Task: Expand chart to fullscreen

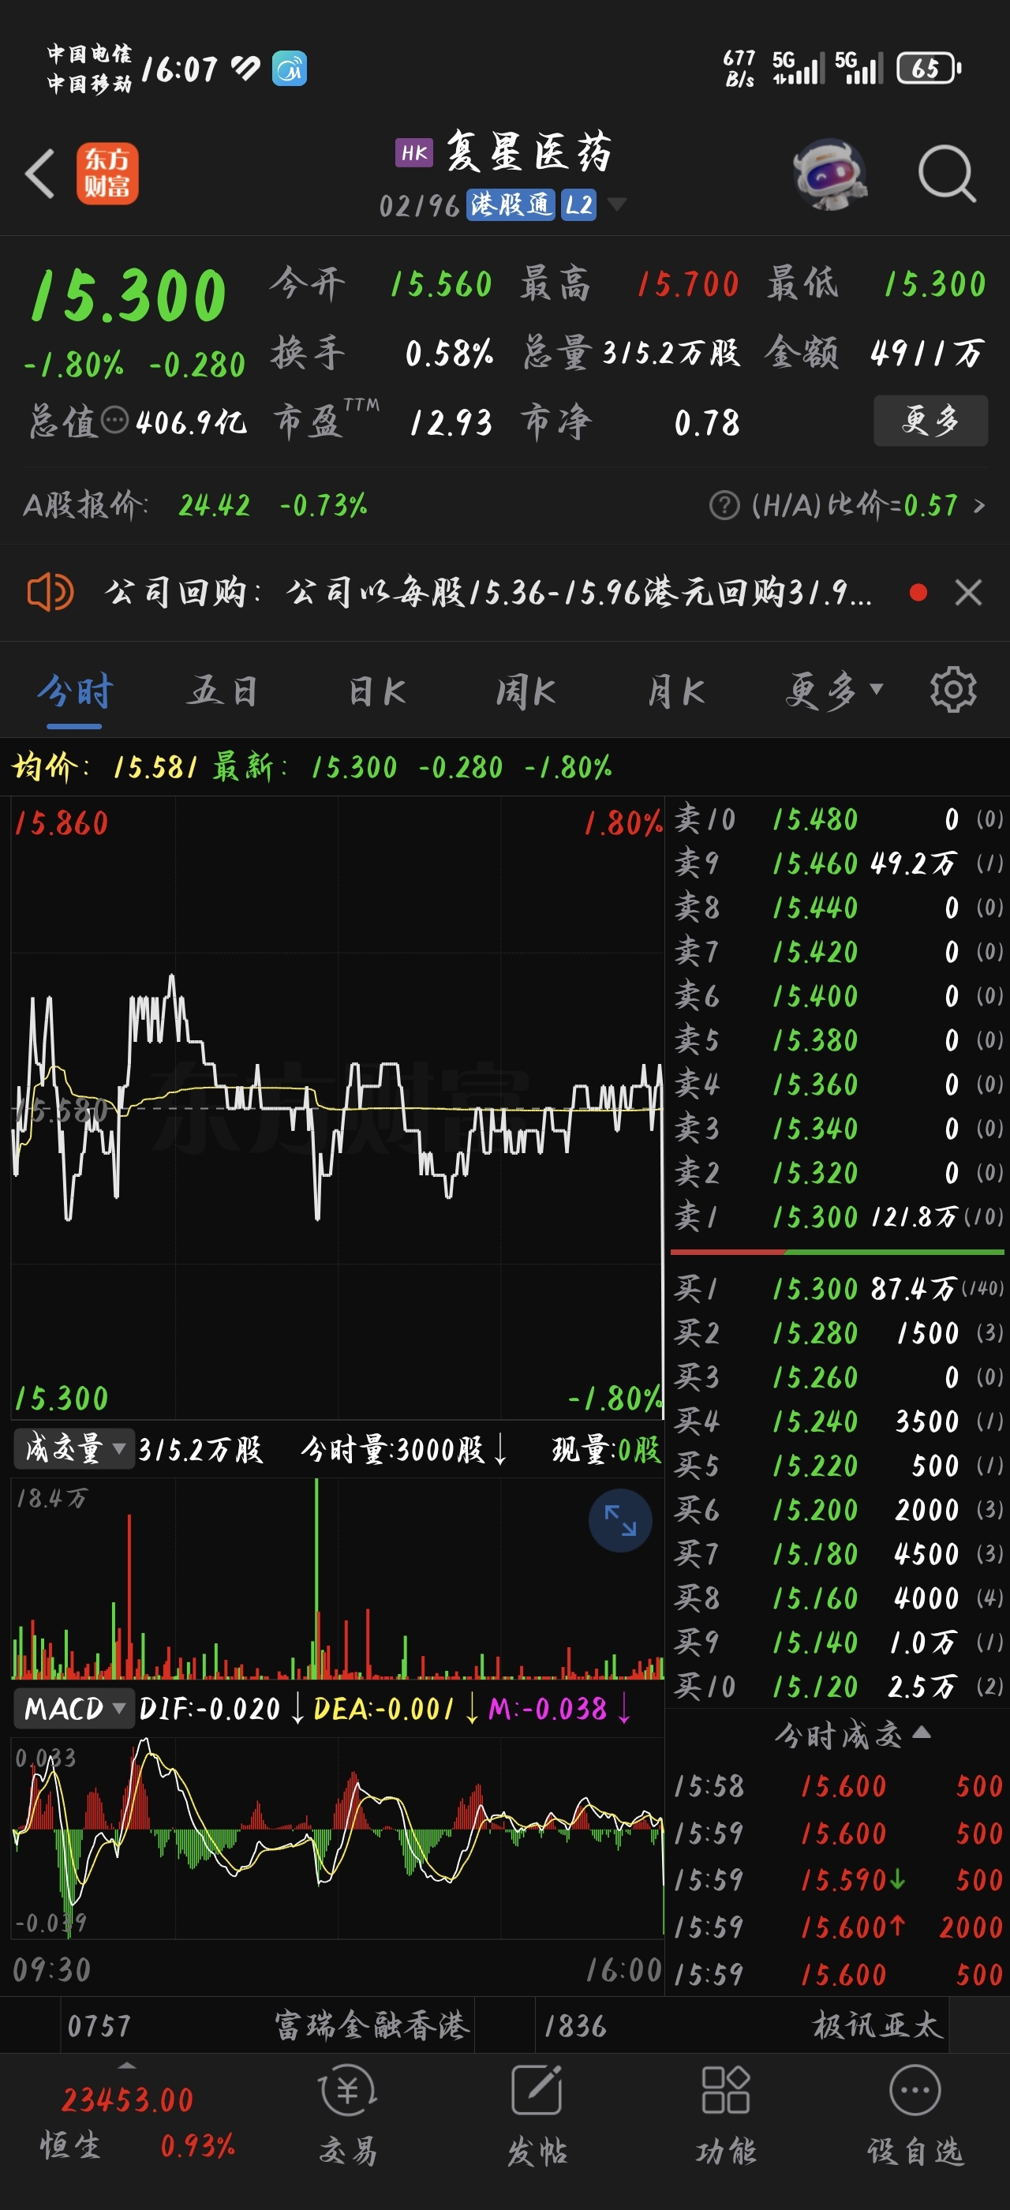Action: (620, 1520)
